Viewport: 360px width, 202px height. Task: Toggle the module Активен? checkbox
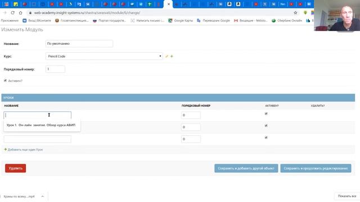[x=5, y=80]
